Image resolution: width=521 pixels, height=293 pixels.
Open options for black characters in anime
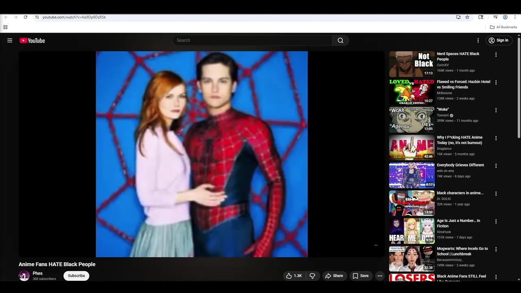496,194
